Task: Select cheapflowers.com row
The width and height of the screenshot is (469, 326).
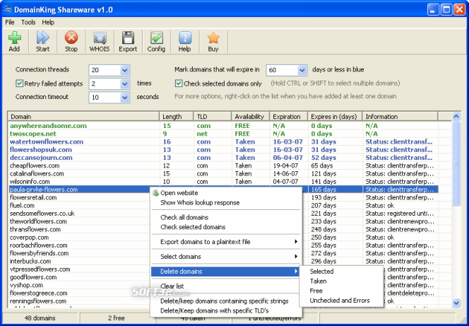Action: pyautogui.click(x=223, y=165)
